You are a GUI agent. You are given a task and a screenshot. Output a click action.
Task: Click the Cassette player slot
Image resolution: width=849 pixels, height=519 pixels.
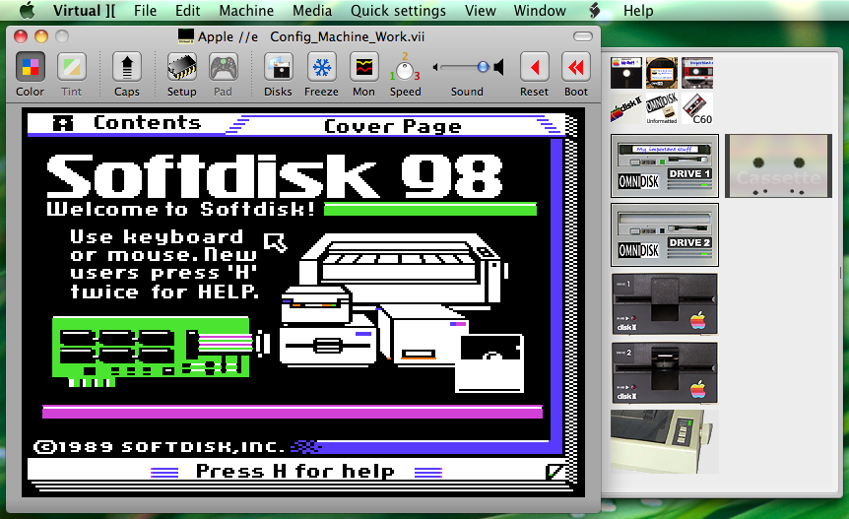(x=778, y=165)
